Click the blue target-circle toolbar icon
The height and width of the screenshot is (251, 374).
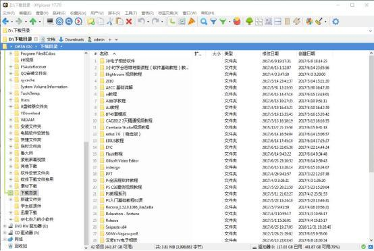point(59,22)
